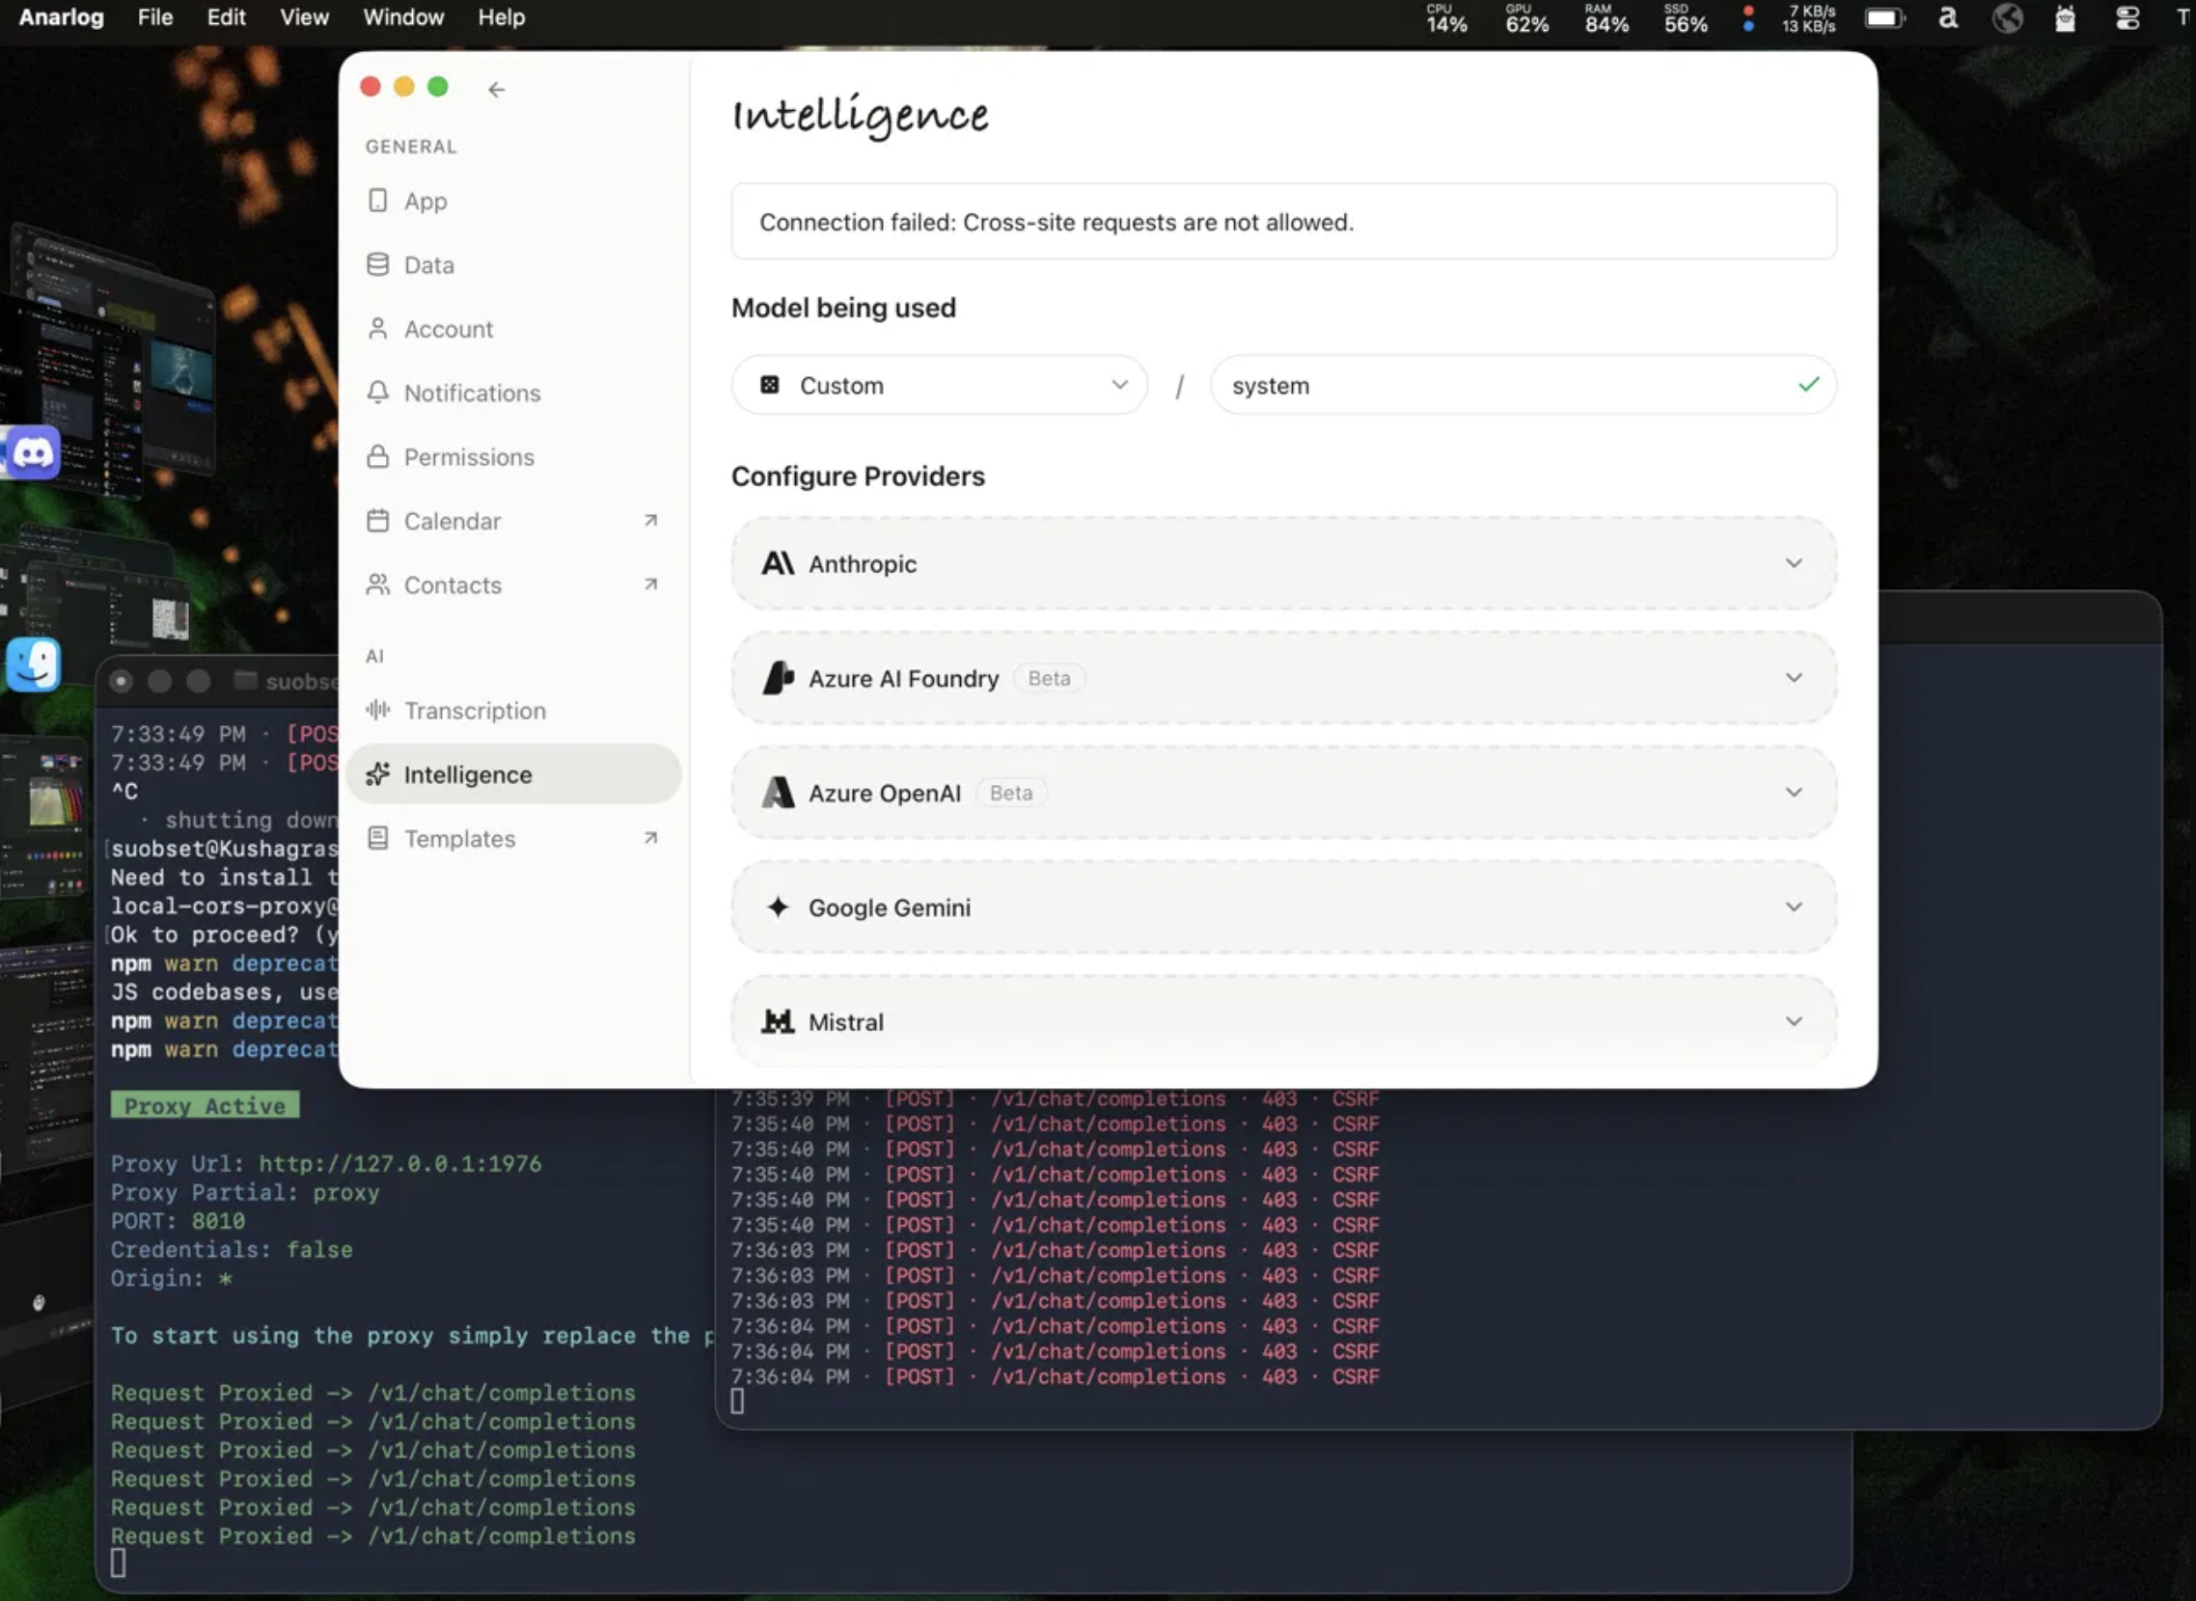
Task: Click the RAM 84% menu bar stat
Action: click(1606, 18)
